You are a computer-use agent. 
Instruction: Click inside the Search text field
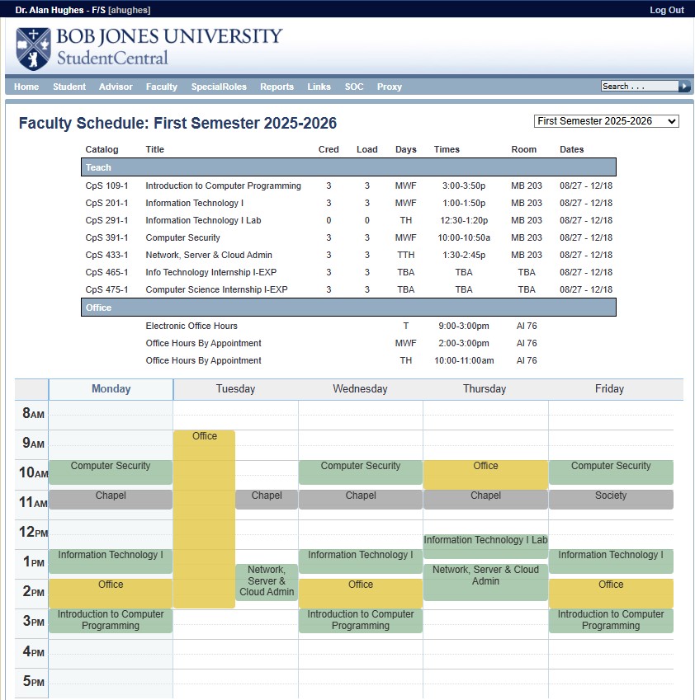click(x=639, y=86)
